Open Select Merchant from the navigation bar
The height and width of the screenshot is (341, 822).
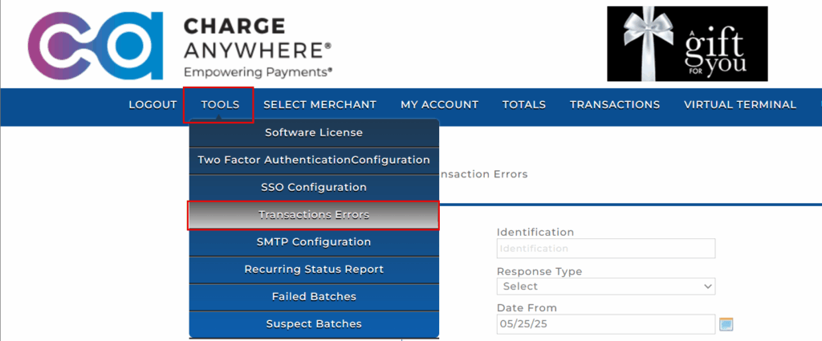[x=319, y=104]
